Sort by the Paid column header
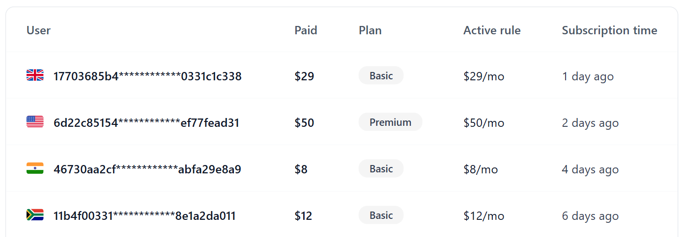 306,30
